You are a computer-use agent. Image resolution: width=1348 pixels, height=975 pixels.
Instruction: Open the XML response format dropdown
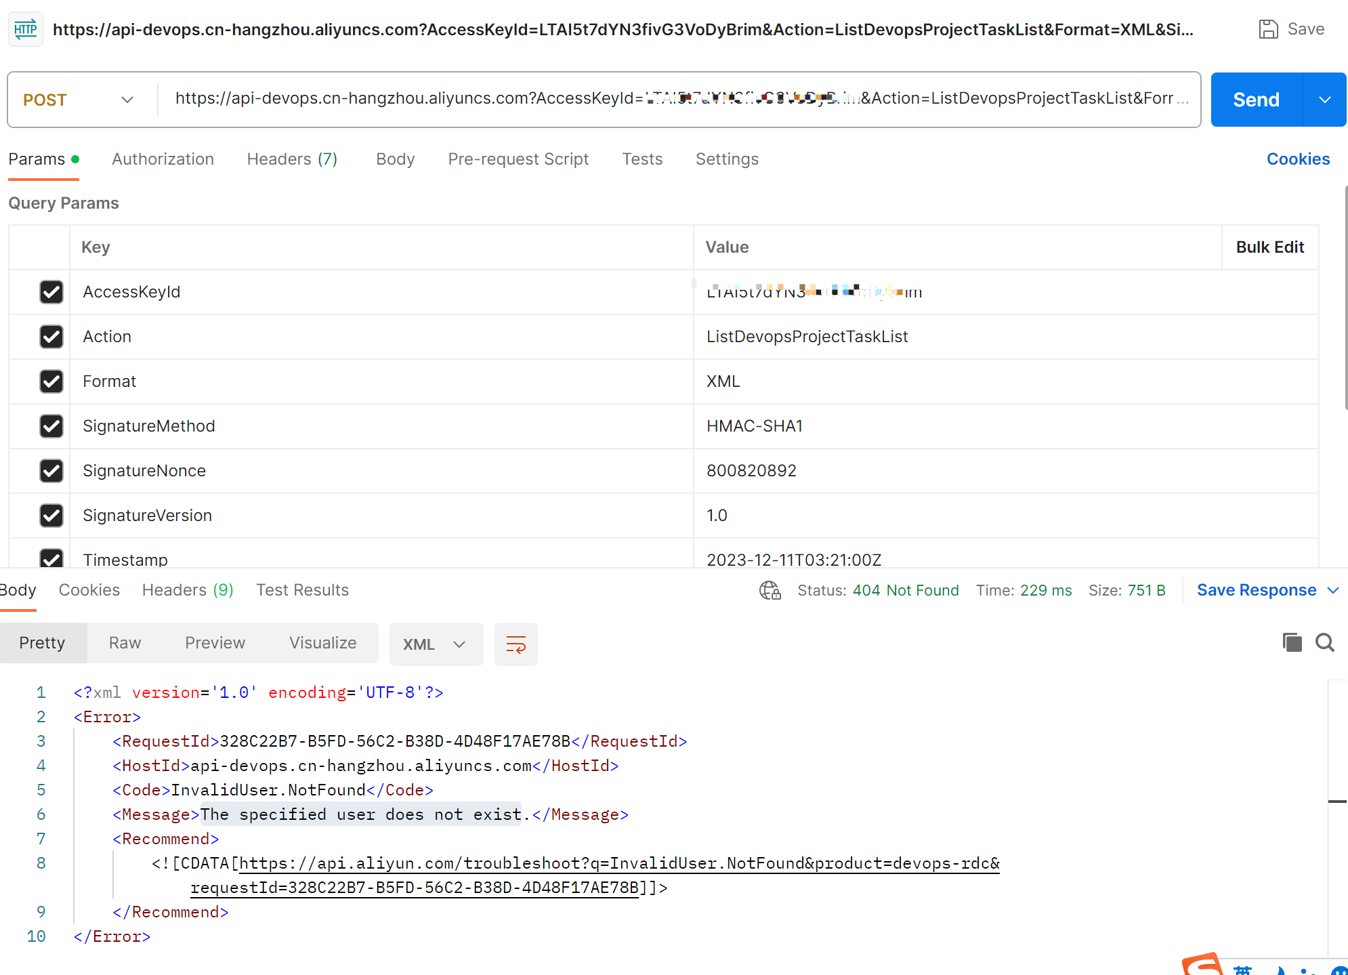436,644
